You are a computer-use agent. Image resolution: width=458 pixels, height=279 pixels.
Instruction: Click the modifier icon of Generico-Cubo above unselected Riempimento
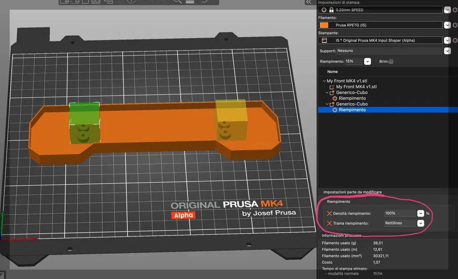coord(332,93)
